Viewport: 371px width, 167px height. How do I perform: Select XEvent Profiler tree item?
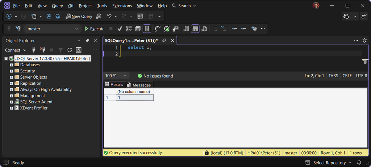click(34, 108)
